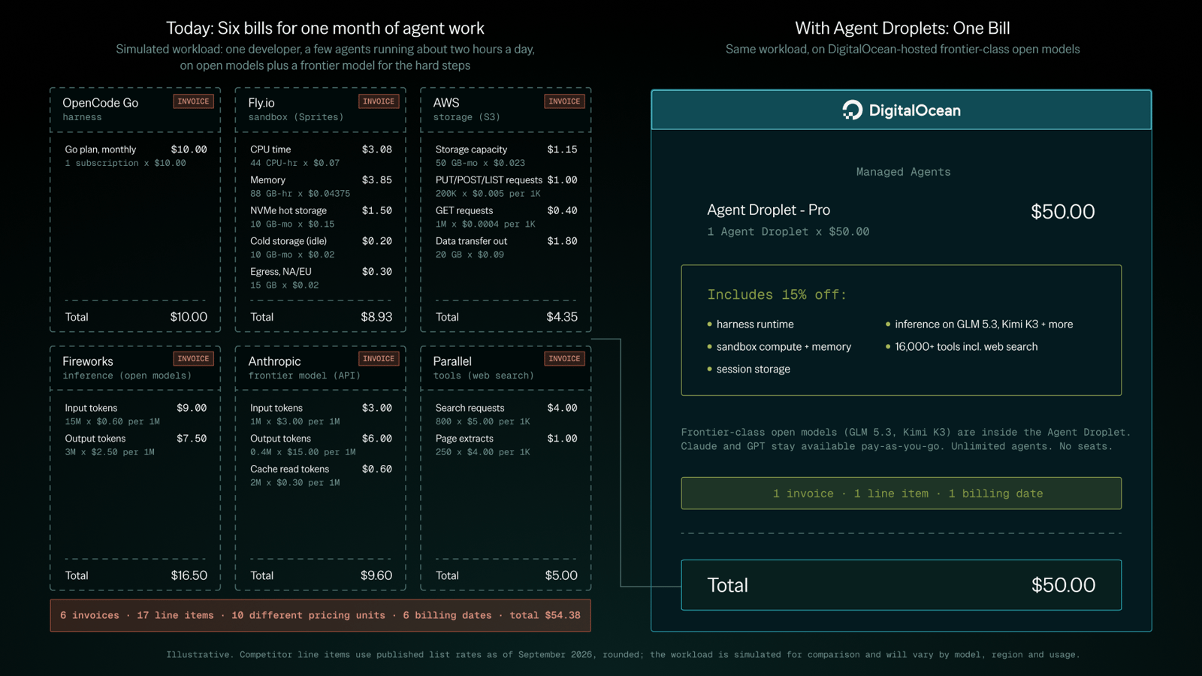1202x676 pixels.
Task: Click the INVOICE badge on AWS card
Action: 564,101
